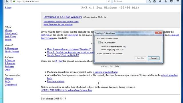This screenshot has width=183, height=103.
Task: Click the green padlock security icon
Action: pos(14,1)
